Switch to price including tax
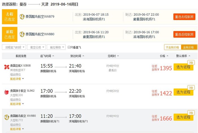The image size is (198, 133). point(188,47)
